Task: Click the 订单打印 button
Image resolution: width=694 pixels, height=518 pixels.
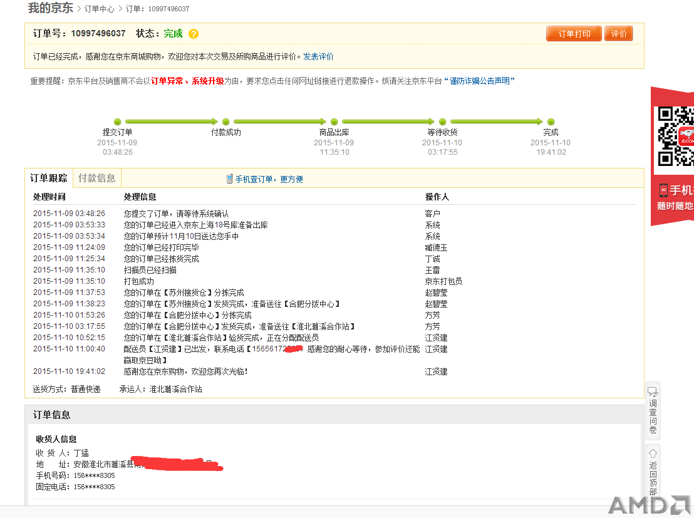Action: tap(574, 34)
